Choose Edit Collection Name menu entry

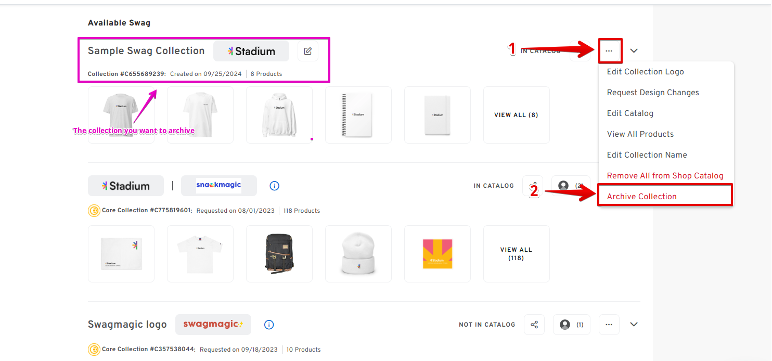[647, 155]
